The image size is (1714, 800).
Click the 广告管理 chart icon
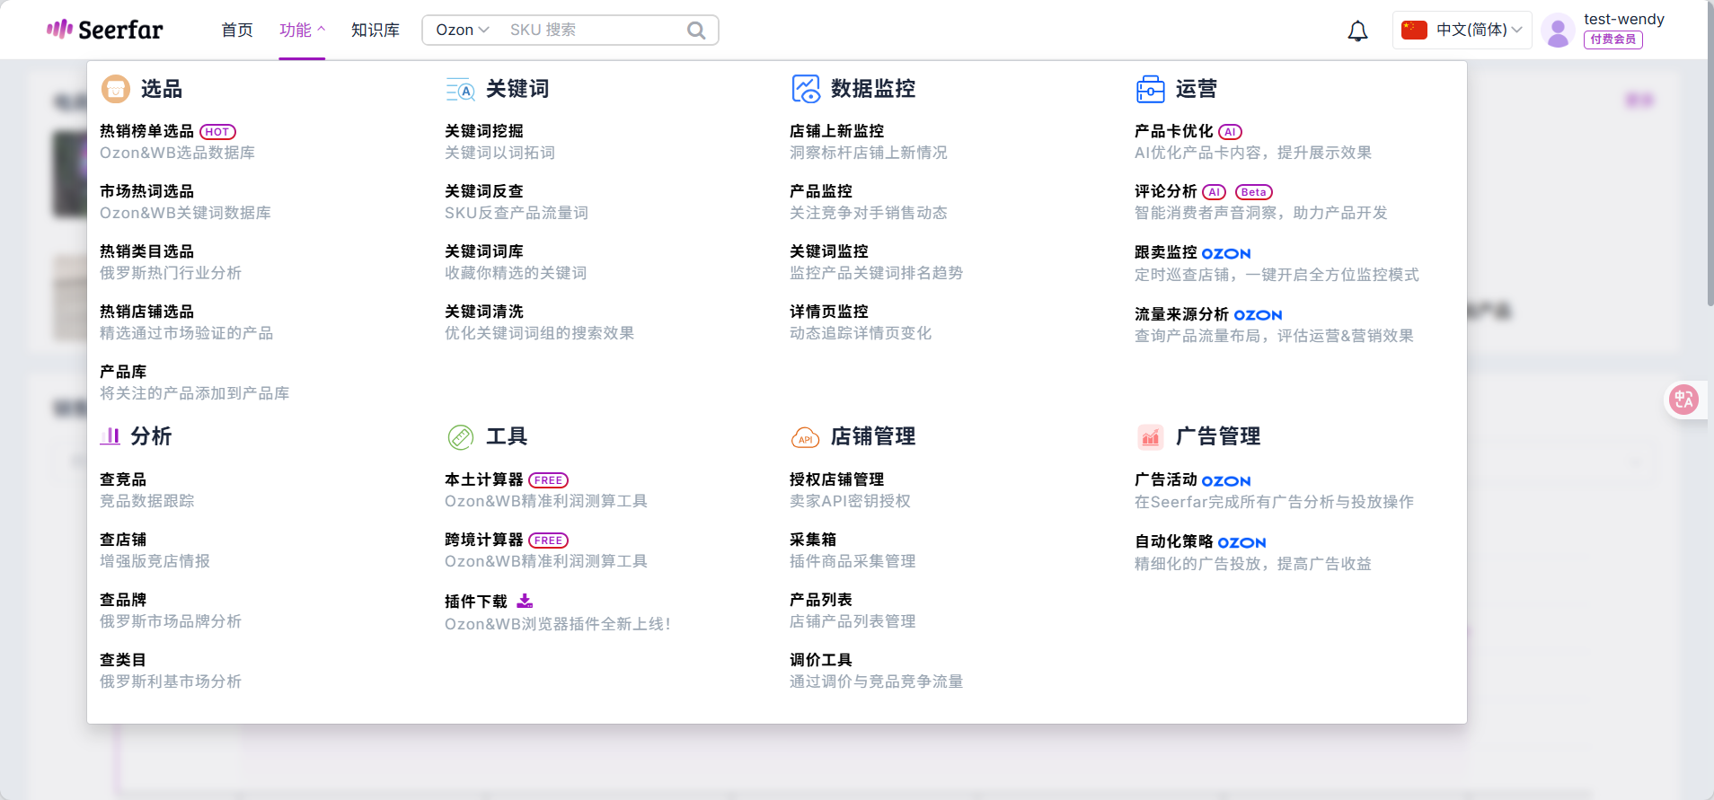[1151, 437]
